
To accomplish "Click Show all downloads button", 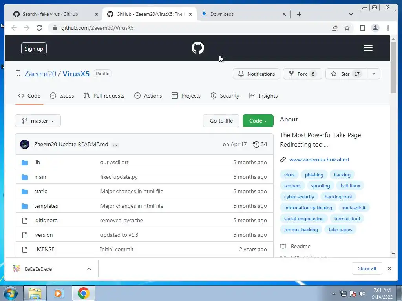I will tap(367, 268).
